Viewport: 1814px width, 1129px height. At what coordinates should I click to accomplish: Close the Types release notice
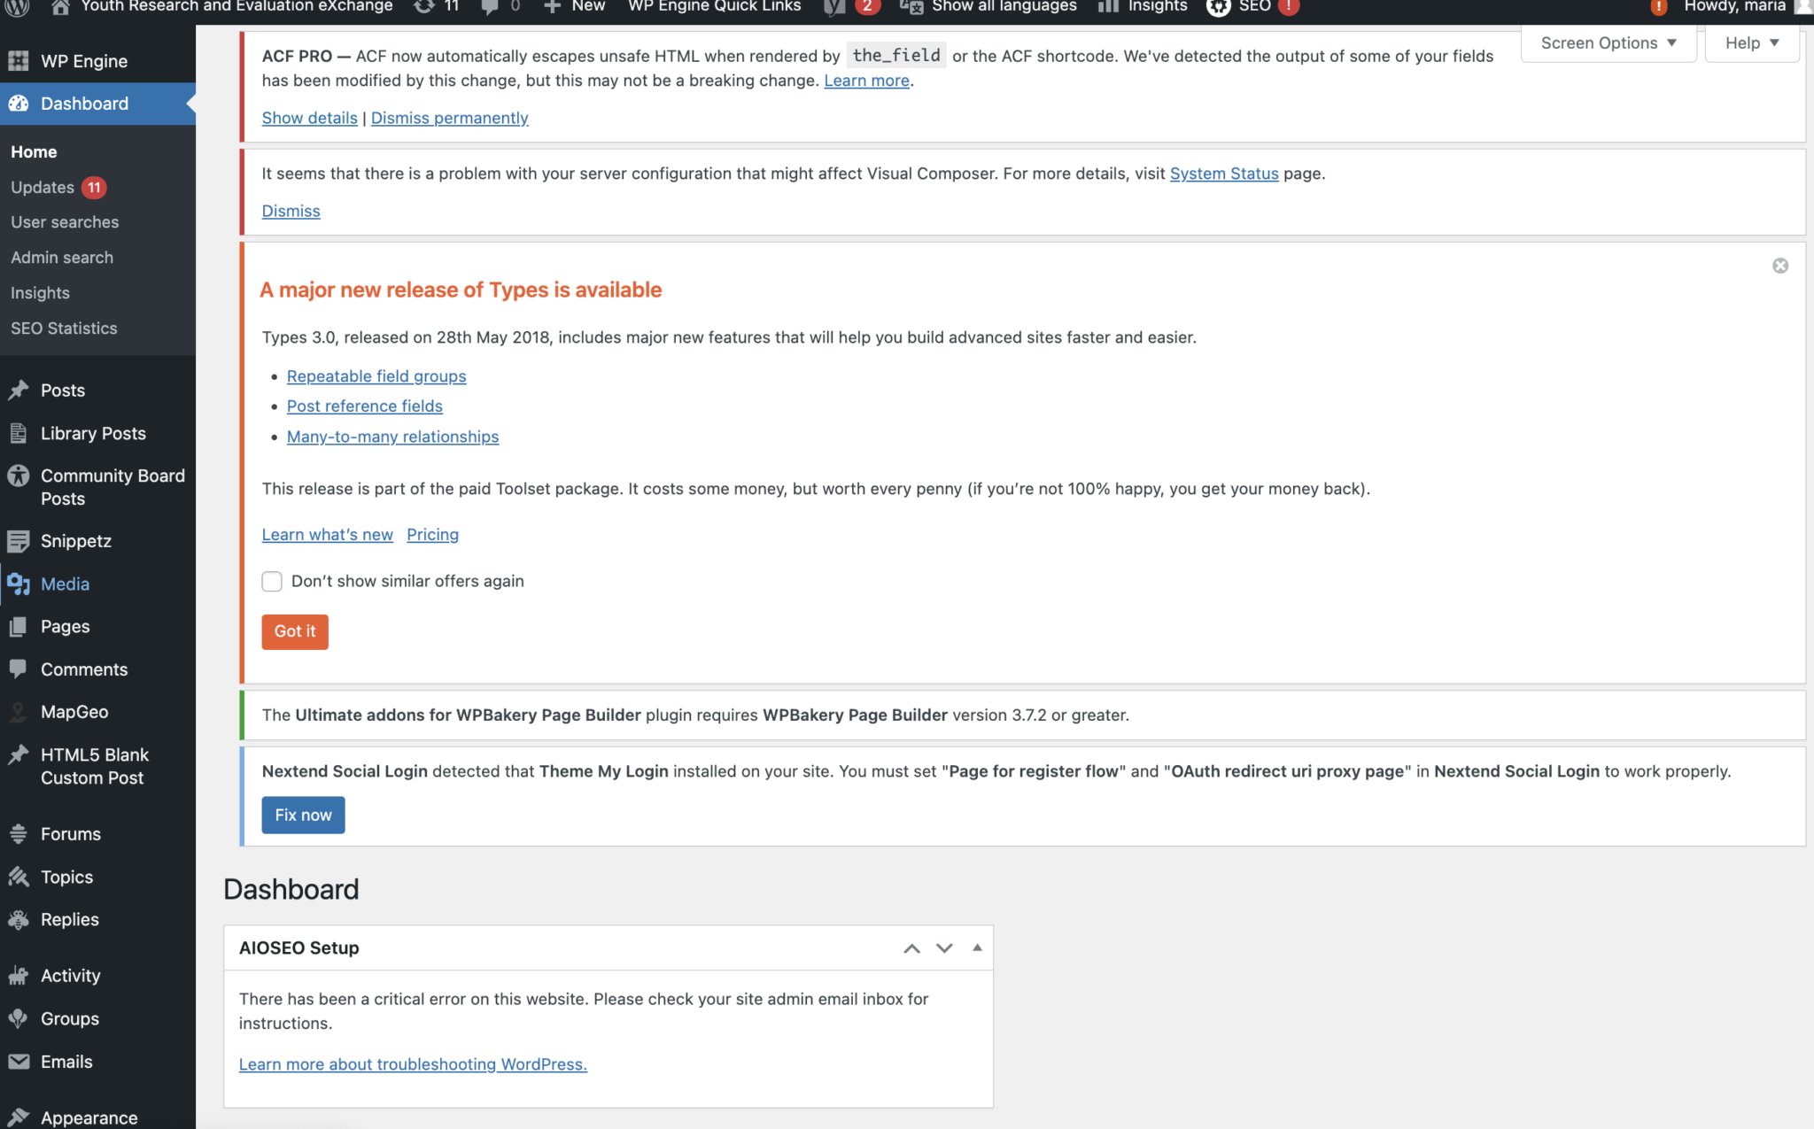1780,266
